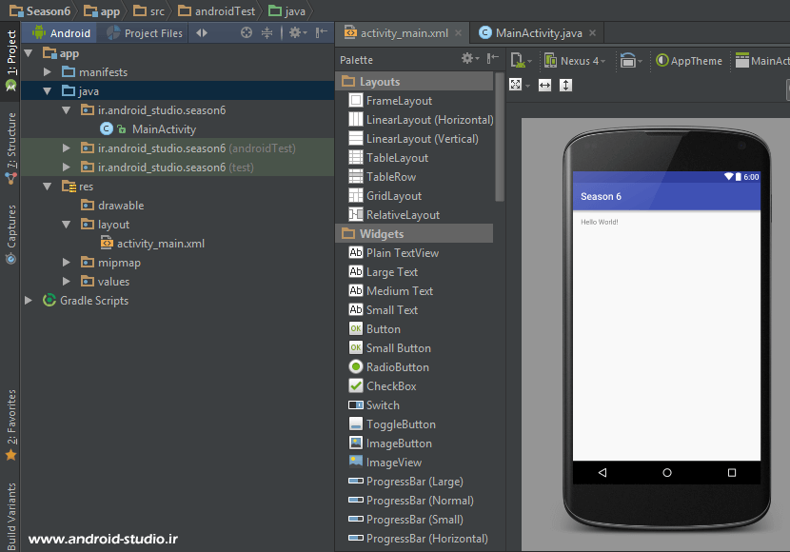Select the MainActivity class in tree
The height and width of the screenshot is (552, 790).
point(148,129)
